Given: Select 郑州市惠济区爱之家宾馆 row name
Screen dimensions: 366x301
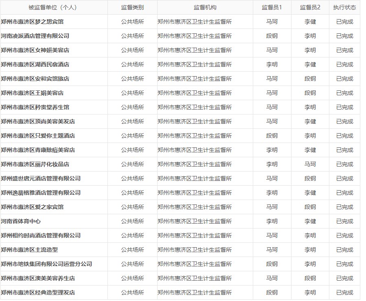Looking at the screenshot, I should click(32, 207).
